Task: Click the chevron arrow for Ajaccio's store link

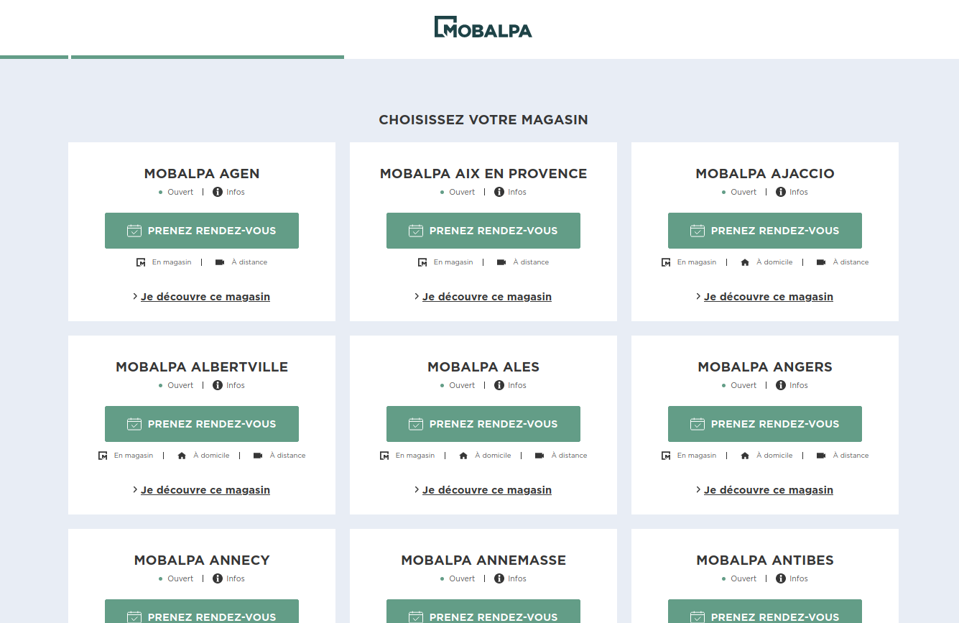Action: [698, 296]
